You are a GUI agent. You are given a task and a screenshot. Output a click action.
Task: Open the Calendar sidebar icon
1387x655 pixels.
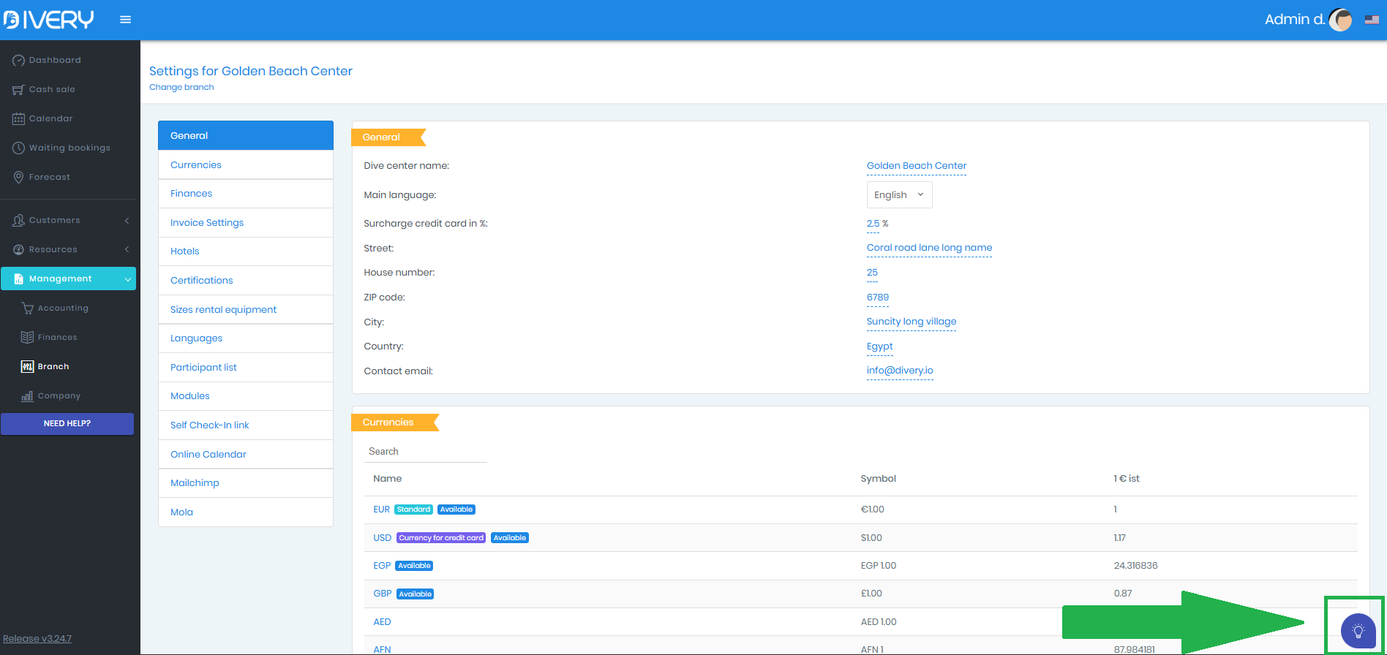[x=18, y=118]
